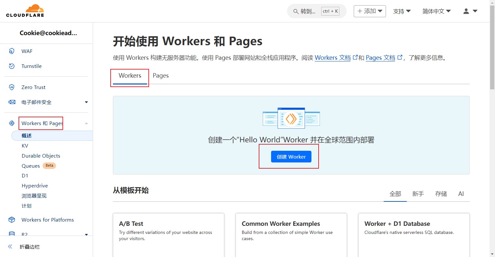Switch to the Pages tab
Image resolution: width=495 pixels, height=257 pixels.
[161, 75]
